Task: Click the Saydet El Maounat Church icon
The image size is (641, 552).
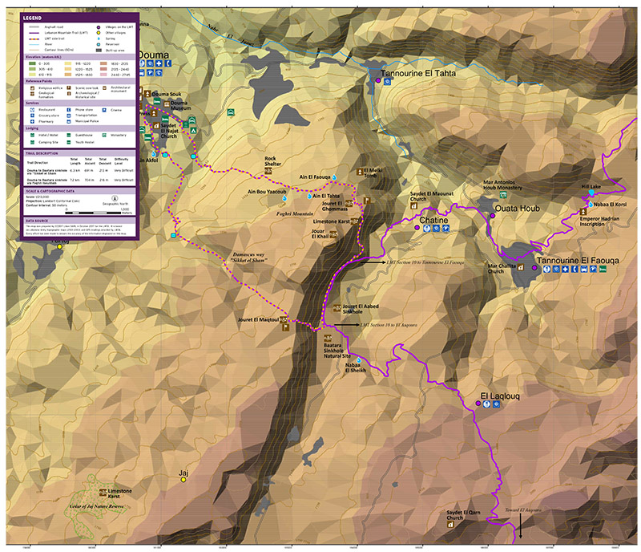Action: (413, 205)
